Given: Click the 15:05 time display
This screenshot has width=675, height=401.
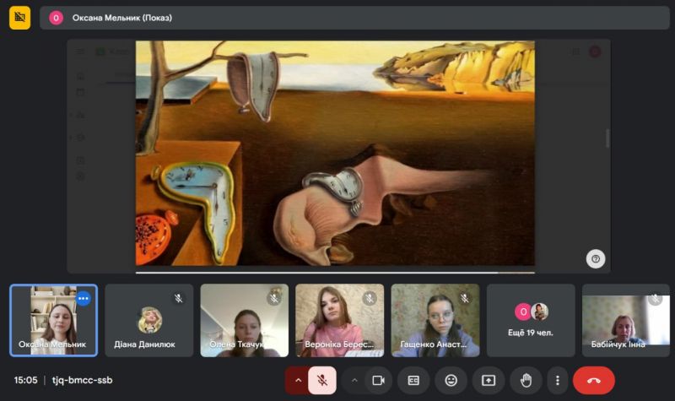Looking at the screenshot, I should 25,381.
